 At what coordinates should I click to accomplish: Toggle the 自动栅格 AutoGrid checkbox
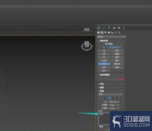[x=104, y=44]
